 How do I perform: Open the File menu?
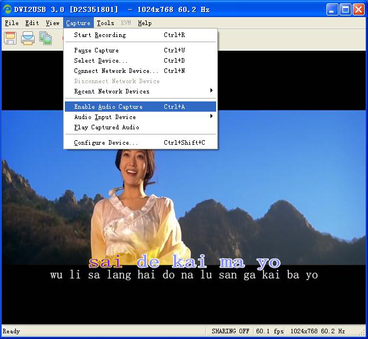(11, 23)
